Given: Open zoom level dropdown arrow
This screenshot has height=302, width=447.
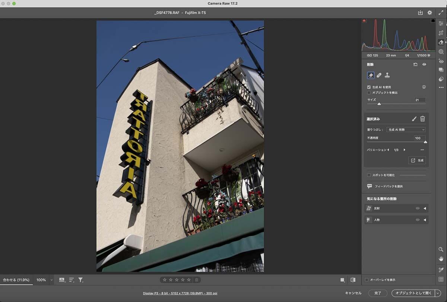Looking at the screenshot, I should (x=51, y=280).
